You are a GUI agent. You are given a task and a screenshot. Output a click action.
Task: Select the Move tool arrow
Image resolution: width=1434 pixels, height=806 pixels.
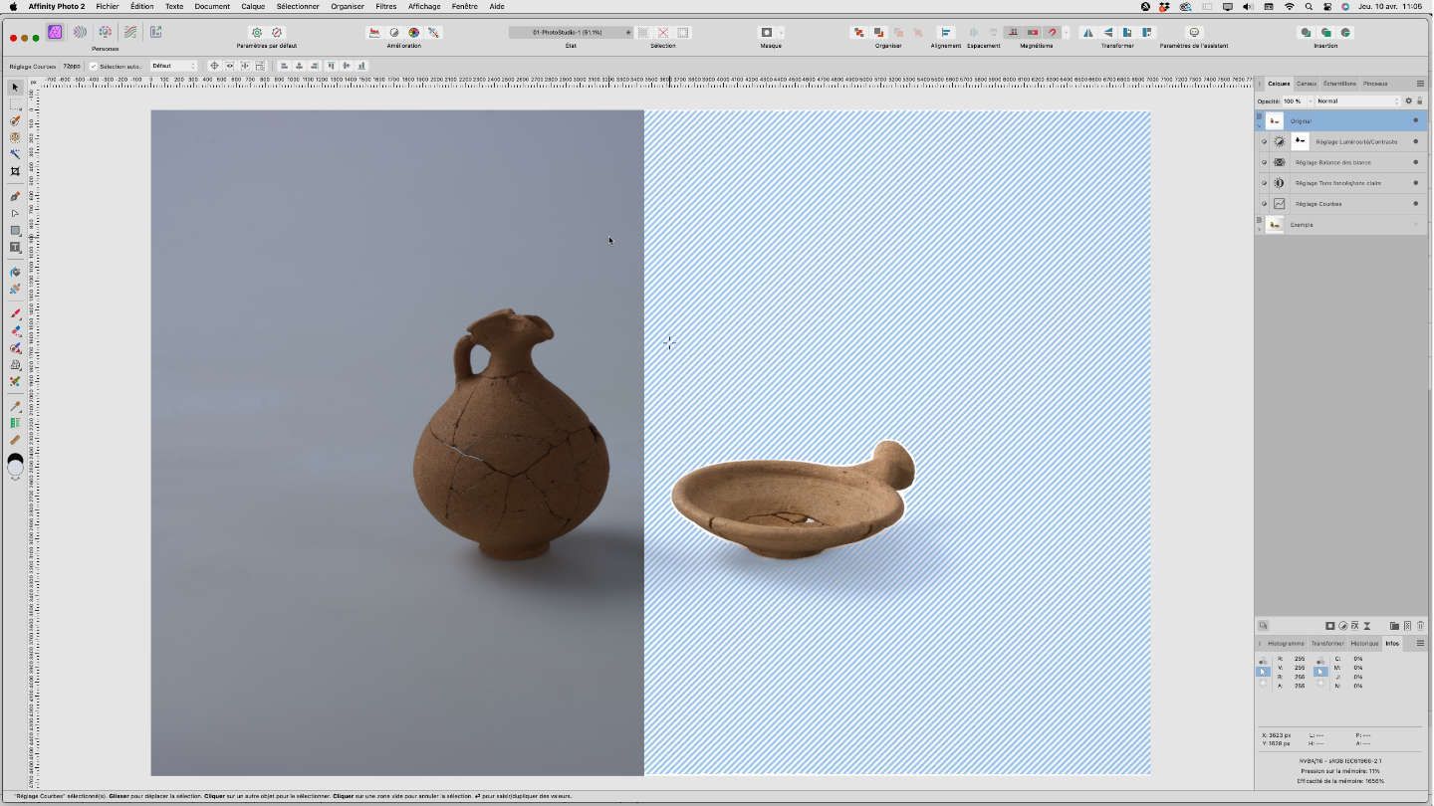coord(15,88)
